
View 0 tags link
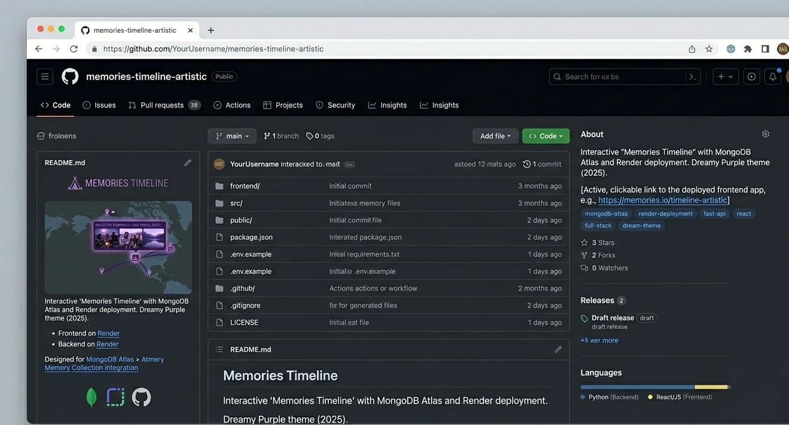pyautogui.click(x=320, y=136)
